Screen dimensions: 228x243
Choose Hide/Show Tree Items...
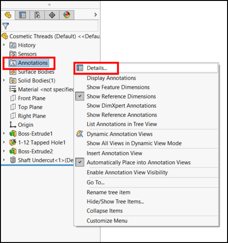(x=115, y=202)
